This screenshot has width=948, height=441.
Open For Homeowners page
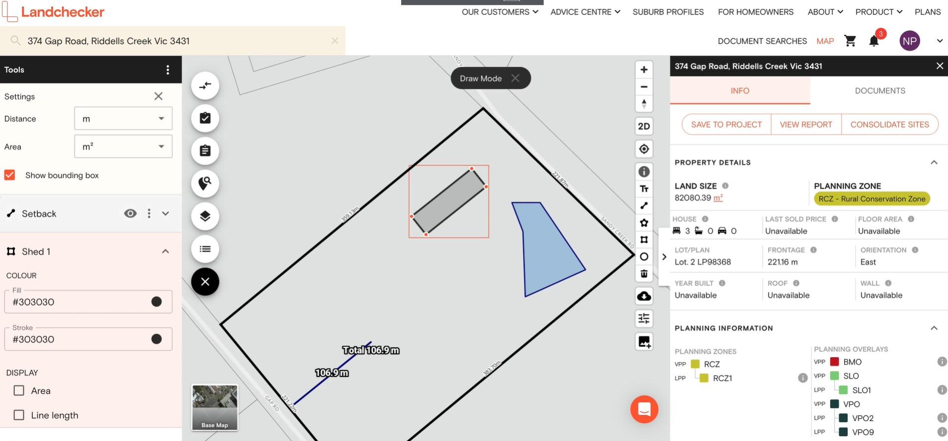(756, 12)
